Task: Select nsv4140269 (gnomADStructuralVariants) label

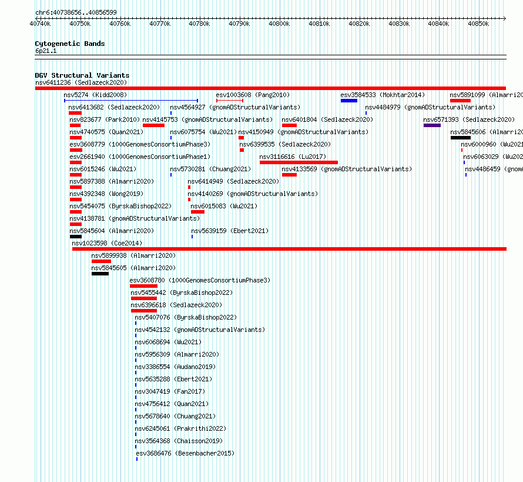Action: click(x=253, y=194)
